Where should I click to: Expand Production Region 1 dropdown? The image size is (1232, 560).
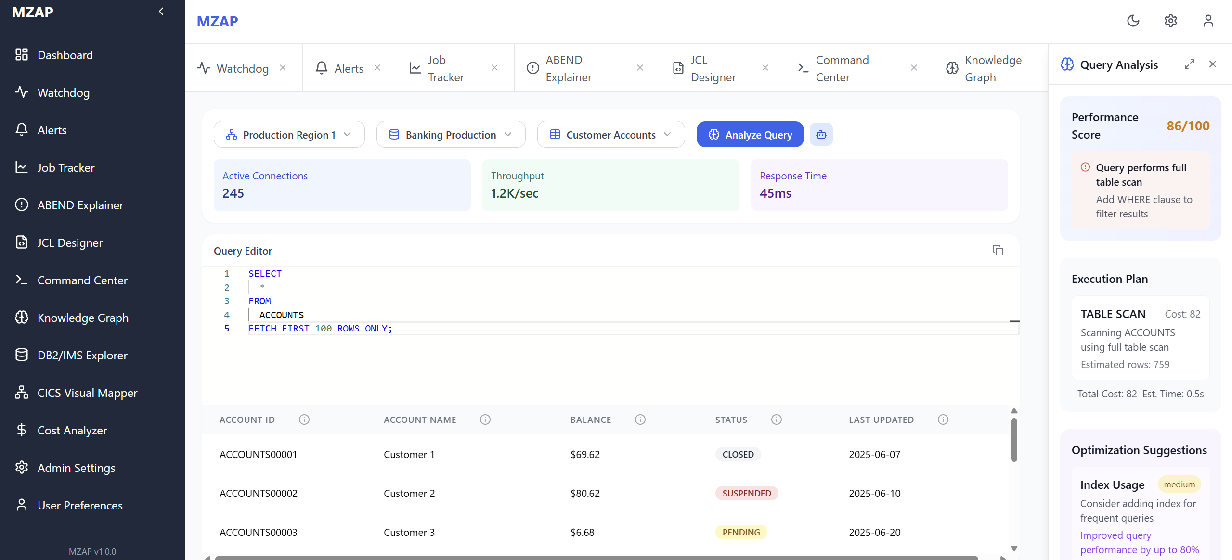(289, 134)
